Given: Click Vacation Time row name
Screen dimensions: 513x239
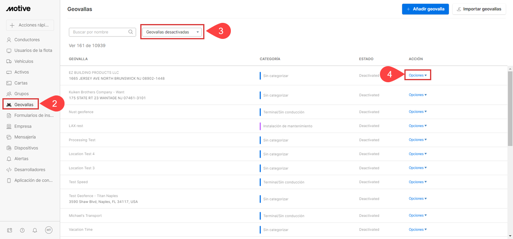Looking at the screenshot, I should (81, 230).
